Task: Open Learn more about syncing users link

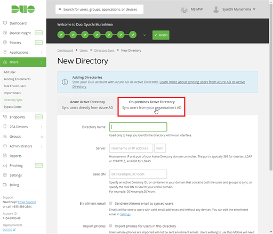Action: (x=202, y=82)
